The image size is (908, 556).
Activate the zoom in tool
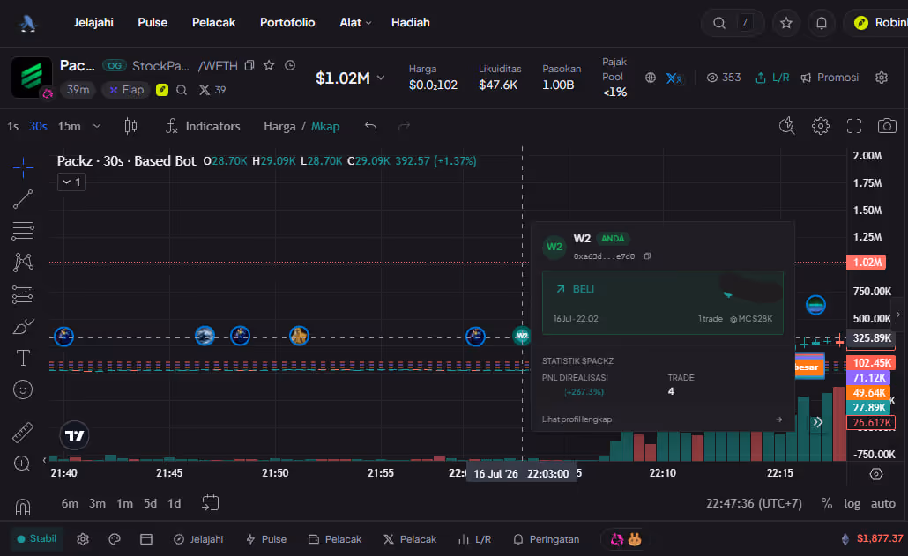pyautogui.click(x=23, y=463)
